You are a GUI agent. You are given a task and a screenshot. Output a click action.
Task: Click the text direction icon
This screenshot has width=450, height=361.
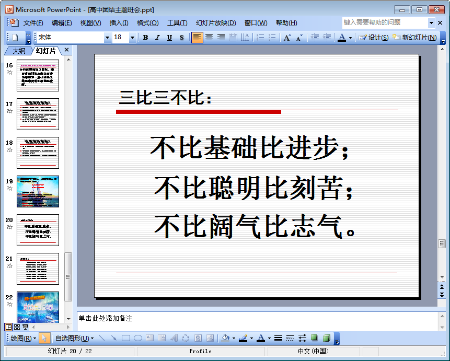(x=245, y=38)
